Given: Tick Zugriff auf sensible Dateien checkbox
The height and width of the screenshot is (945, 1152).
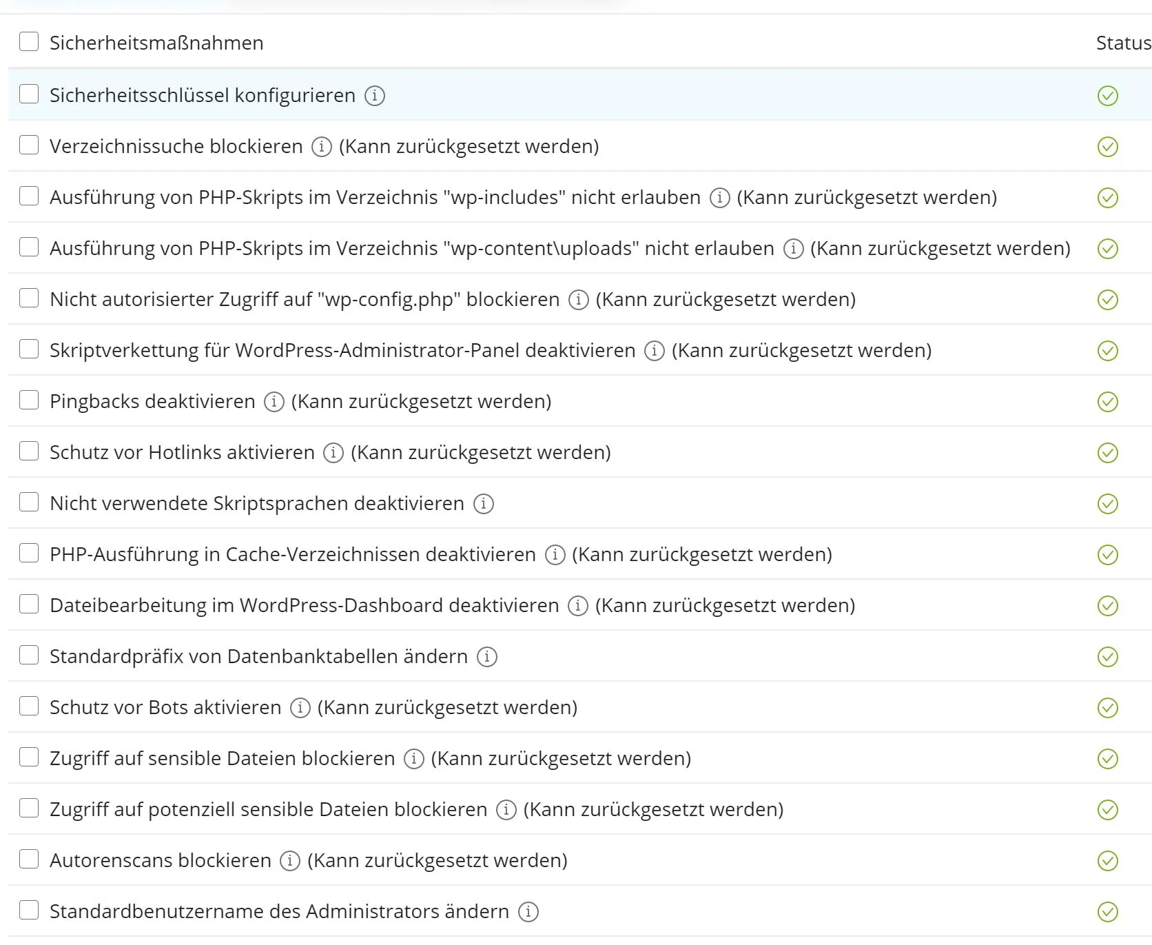Looking at the screenshot, I should (x=29, y=757).
